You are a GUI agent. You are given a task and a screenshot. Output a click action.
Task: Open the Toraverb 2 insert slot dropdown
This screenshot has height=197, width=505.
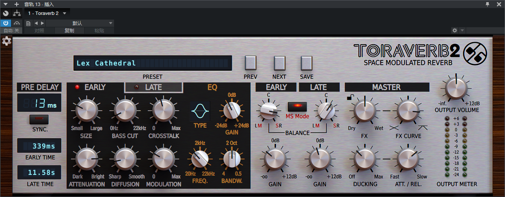coord(47,13)
